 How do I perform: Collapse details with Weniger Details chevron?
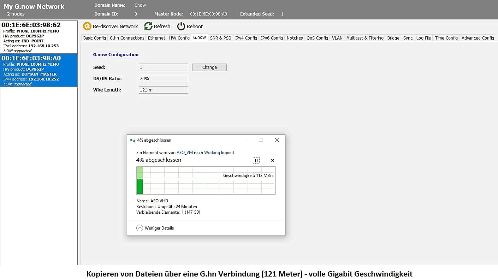coord(140,228)
